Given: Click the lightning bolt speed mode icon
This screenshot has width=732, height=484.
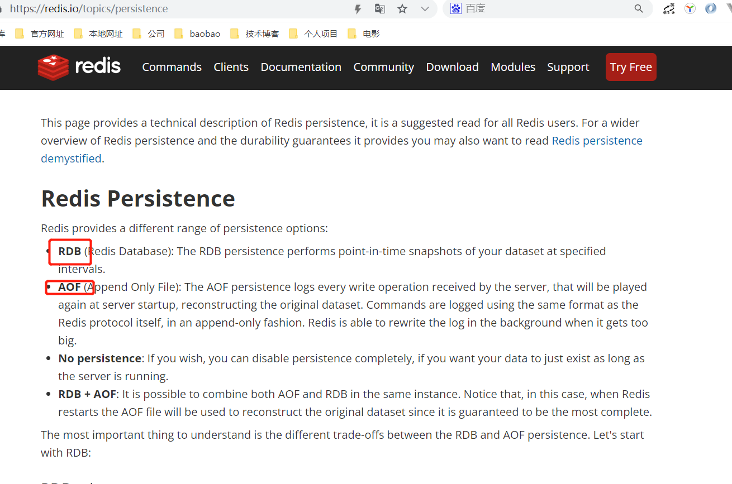Looking at the screenshot, I should [x=358, y=9].
